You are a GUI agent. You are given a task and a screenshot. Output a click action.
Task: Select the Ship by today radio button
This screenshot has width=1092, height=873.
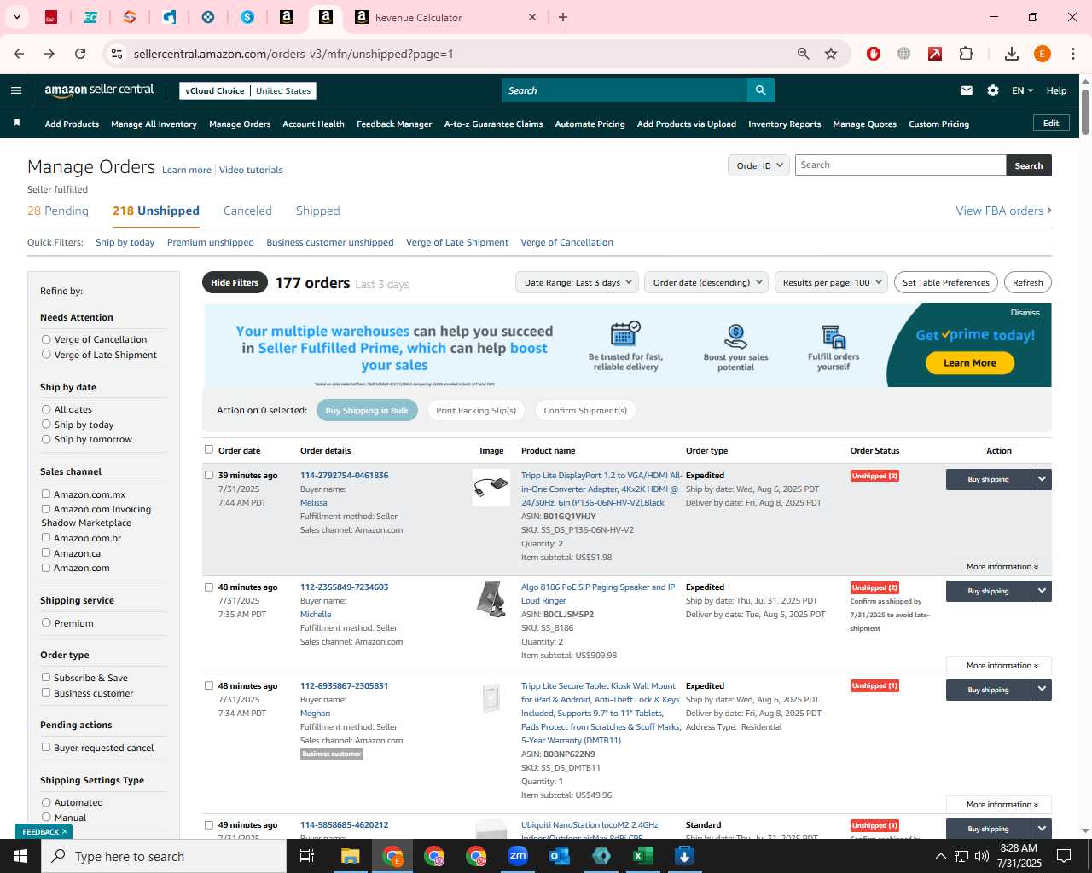(46, 425)
